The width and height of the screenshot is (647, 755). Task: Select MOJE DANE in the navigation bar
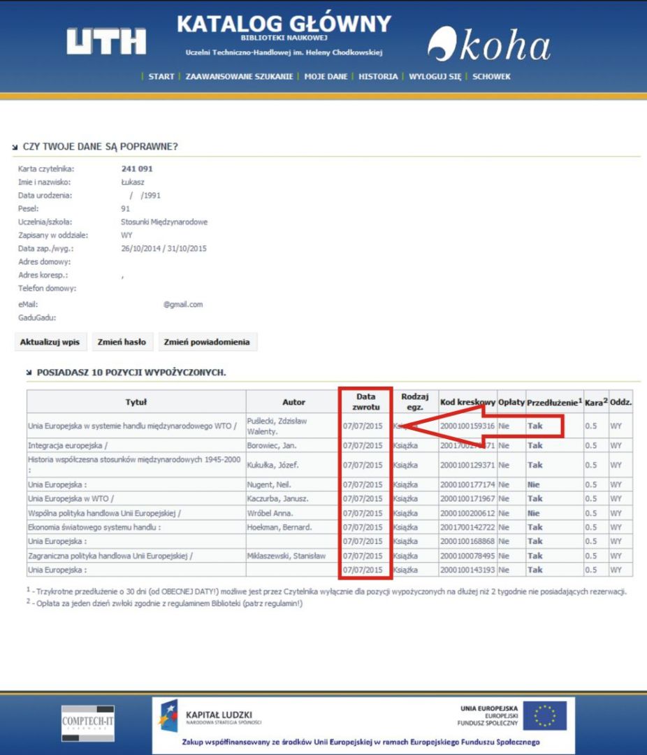(326, 77)
